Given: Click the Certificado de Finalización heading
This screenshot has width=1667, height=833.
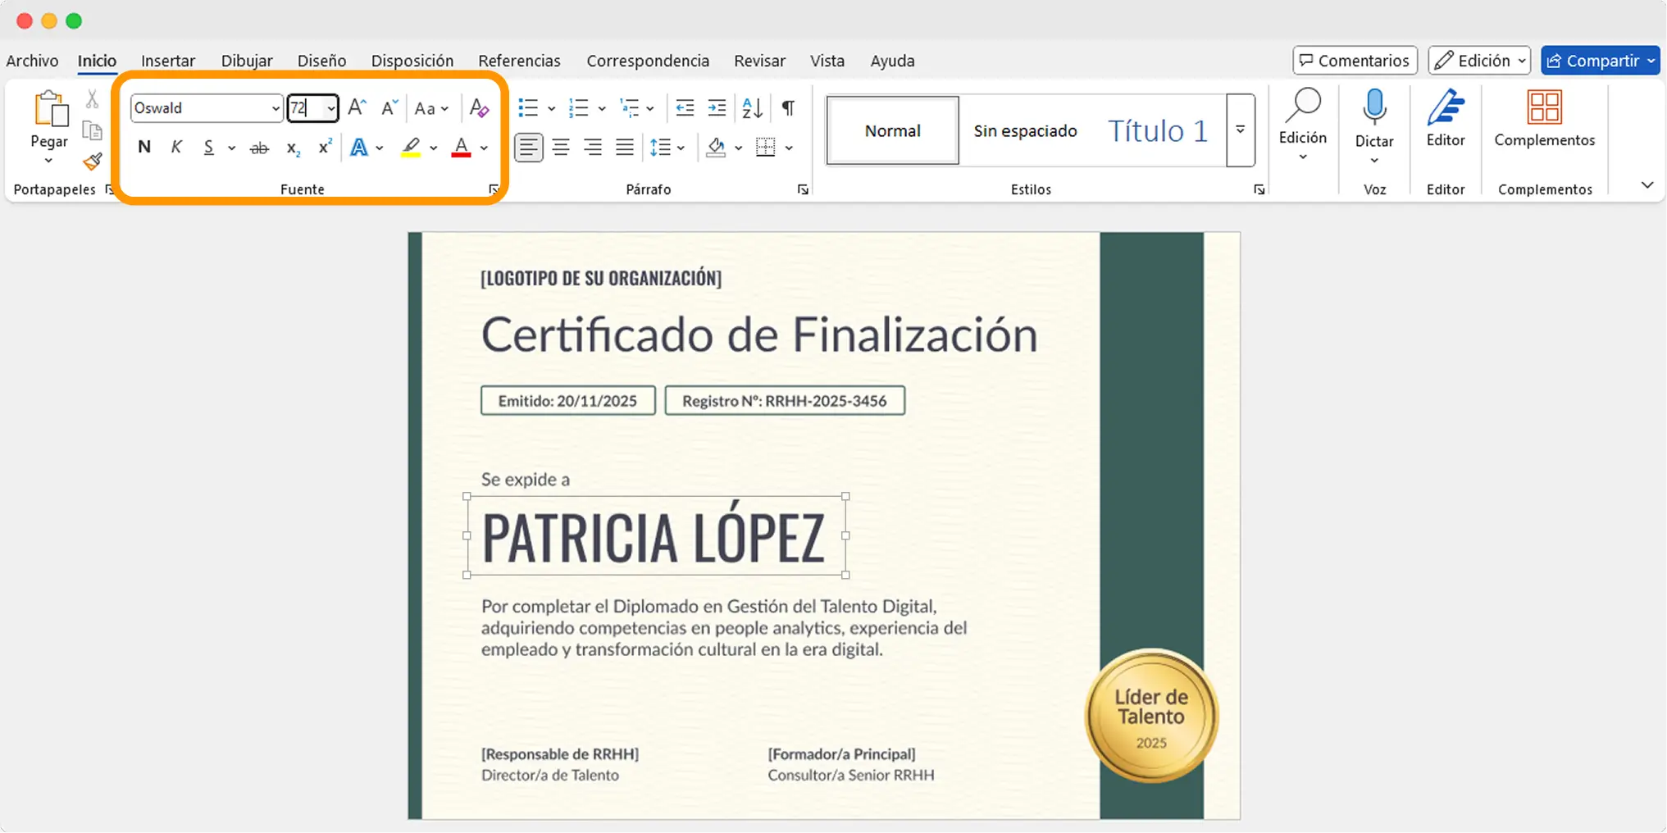Looking at the screenshot, I should 759,335.
